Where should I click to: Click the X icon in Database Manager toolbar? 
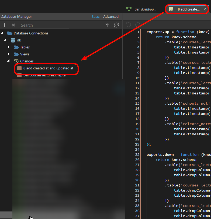(13, 25)
